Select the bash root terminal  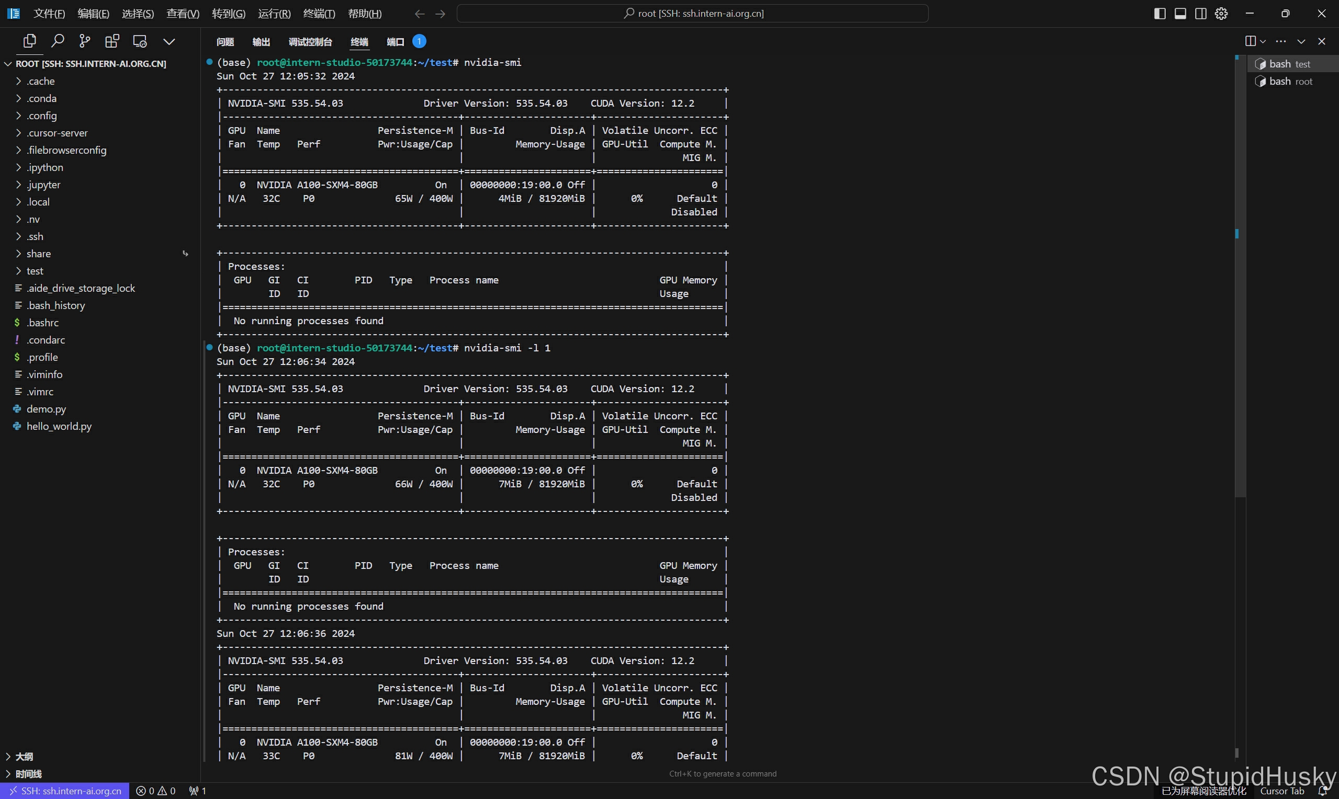(x=1290, y=81)
